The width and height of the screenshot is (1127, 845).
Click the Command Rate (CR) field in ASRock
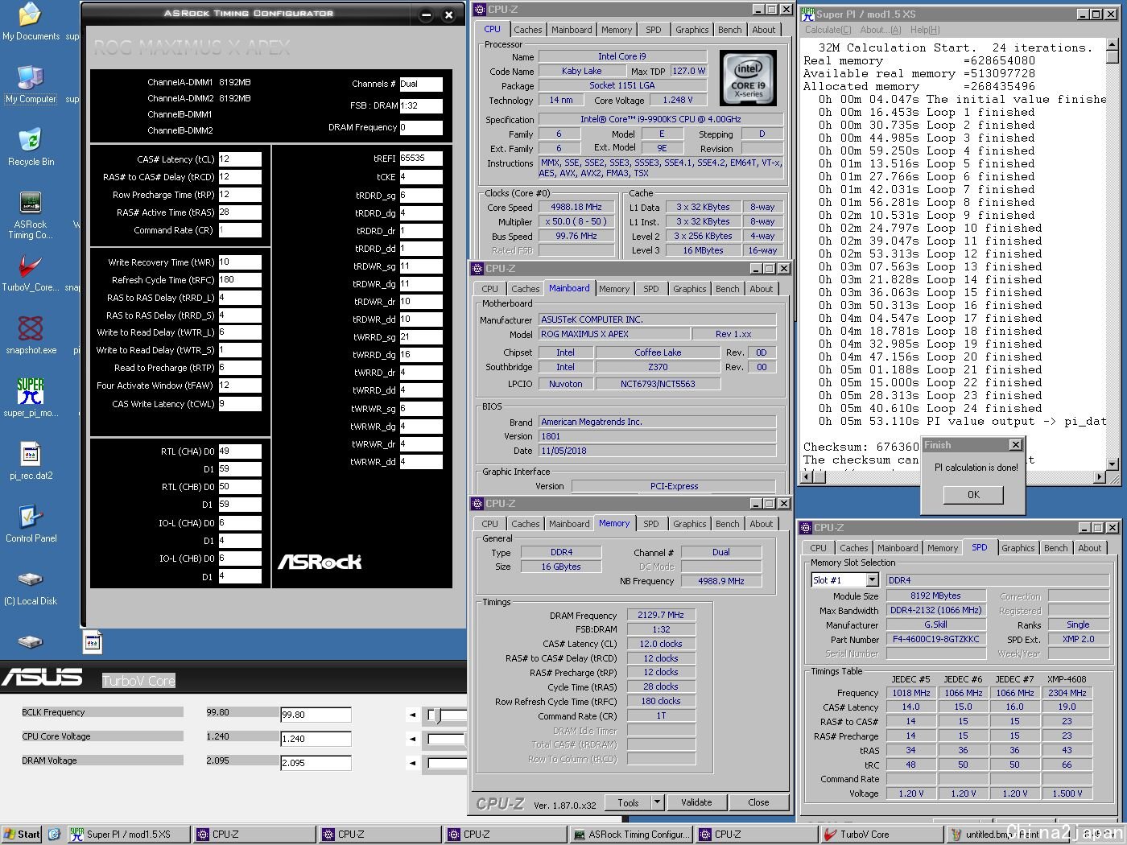click(x=240, y=230)
